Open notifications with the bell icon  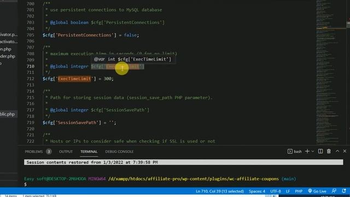(x=344, y=191)
